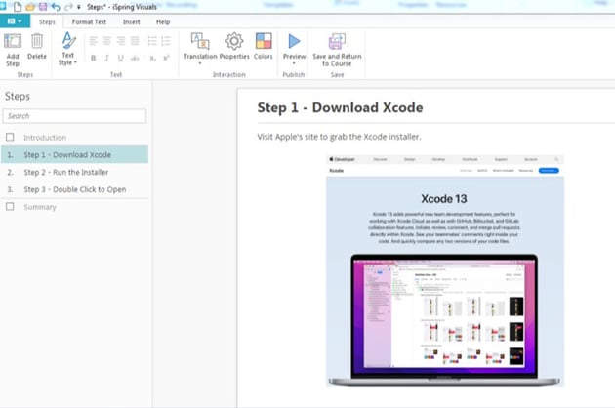Click the Add Step icon

[13, 46]
